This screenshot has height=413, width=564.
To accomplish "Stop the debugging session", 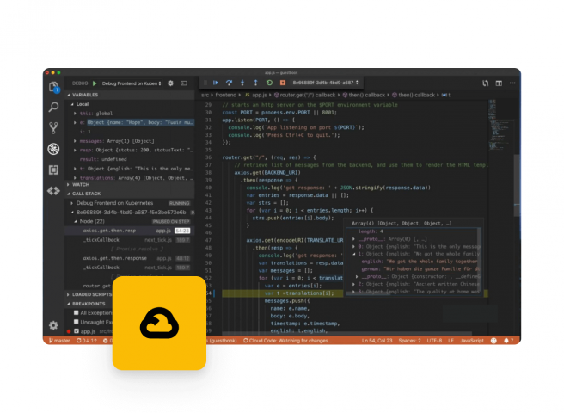I will click(x=283, y=83).
